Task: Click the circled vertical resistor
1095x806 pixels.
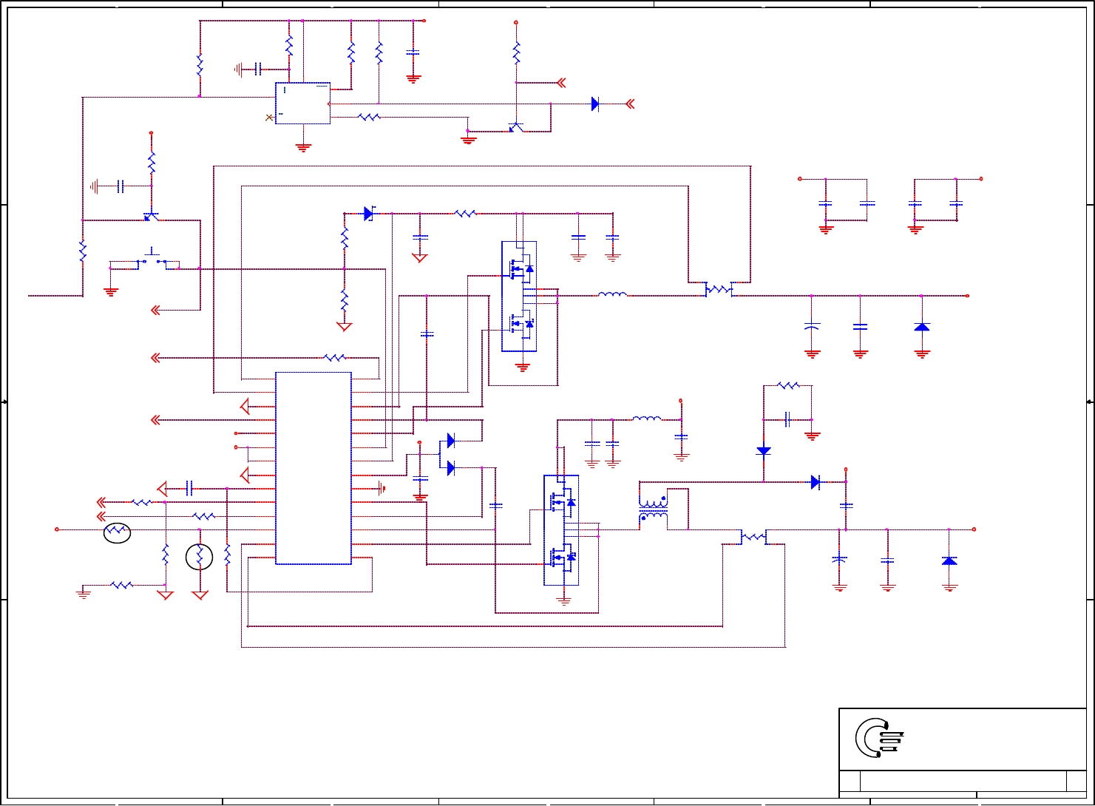Action: [200, 557]
